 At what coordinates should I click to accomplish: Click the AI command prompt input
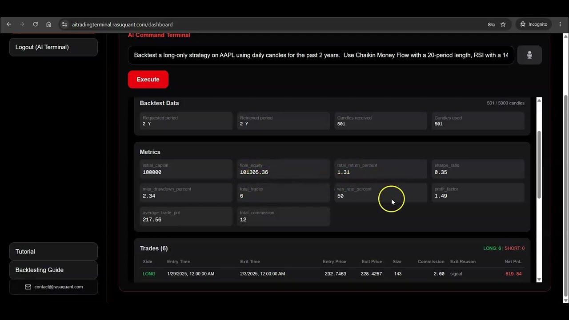(x=321, y=55)
